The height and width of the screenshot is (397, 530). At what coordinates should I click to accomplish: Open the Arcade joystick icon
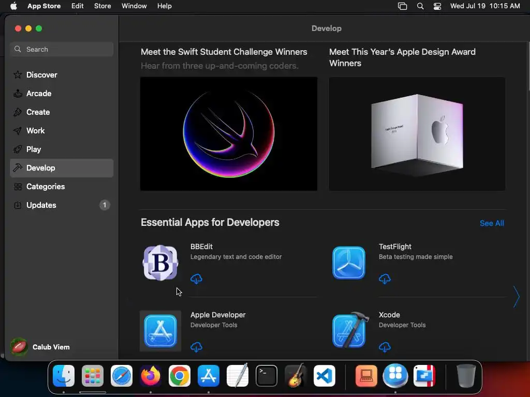click(x=18, y=94)
